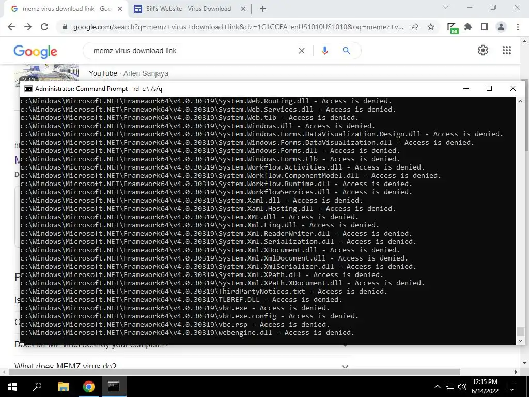
Task: Toggle Chrome side panel icon
Action: (485, 27)
